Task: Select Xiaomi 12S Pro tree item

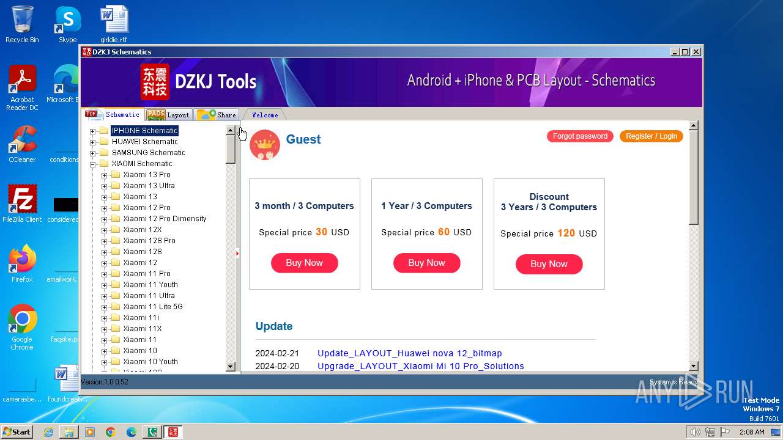Action: 149,241
